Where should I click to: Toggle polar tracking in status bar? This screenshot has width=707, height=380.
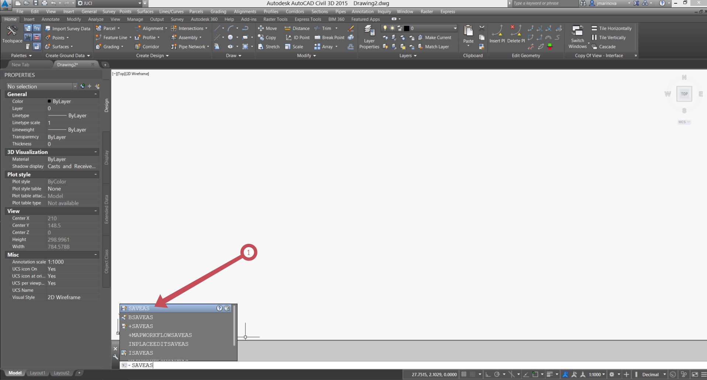pyautogui.click(x=497, y=374)
